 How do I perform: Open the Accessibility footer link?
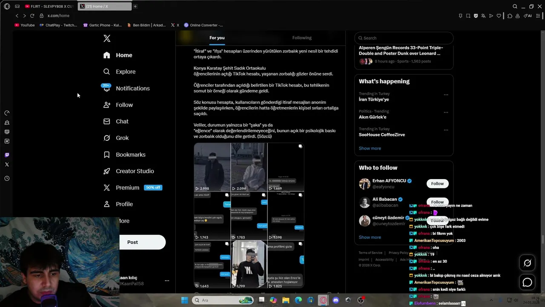coord(384,260)
